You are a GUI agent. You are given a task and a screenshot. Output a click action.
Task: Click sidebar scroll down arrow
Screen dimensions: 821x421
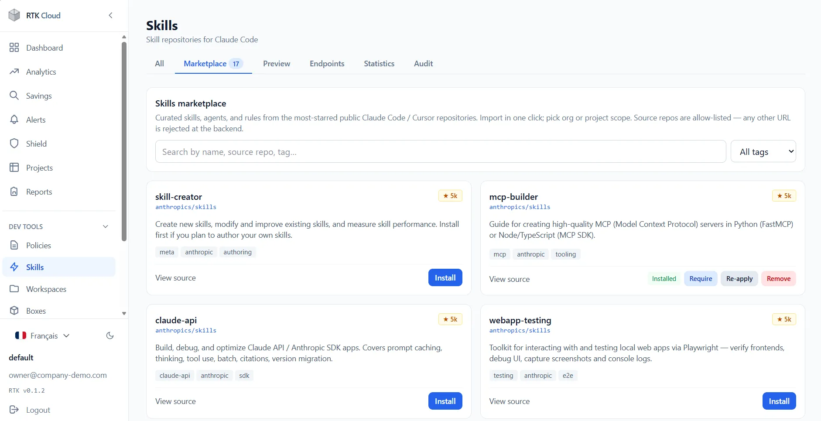point(124,313)
